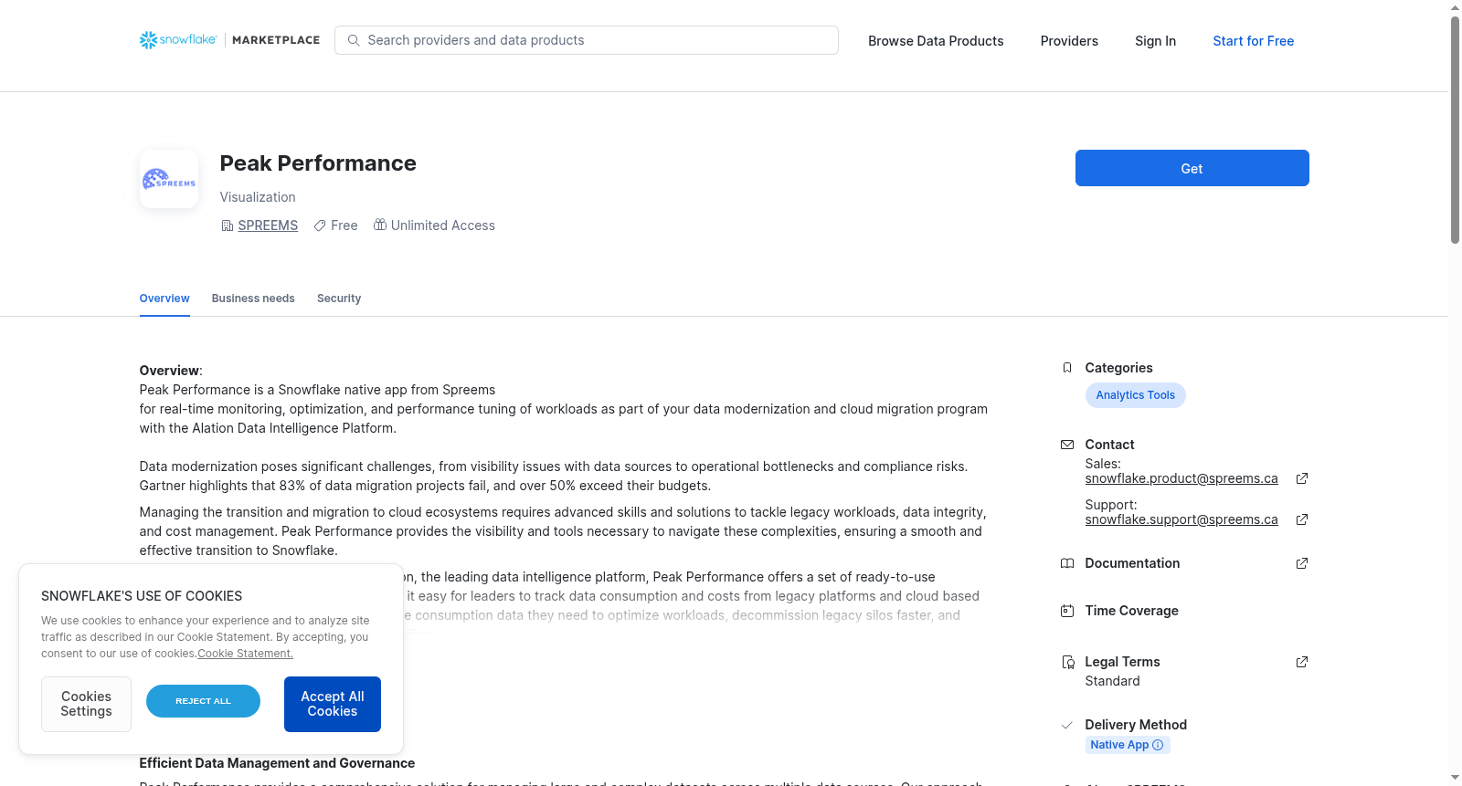Select the Analytics Tools category chip

point(1136,395)
